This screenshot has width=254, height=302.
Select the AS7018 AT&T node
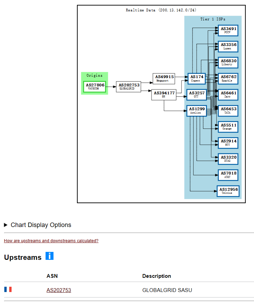(228, 175)
